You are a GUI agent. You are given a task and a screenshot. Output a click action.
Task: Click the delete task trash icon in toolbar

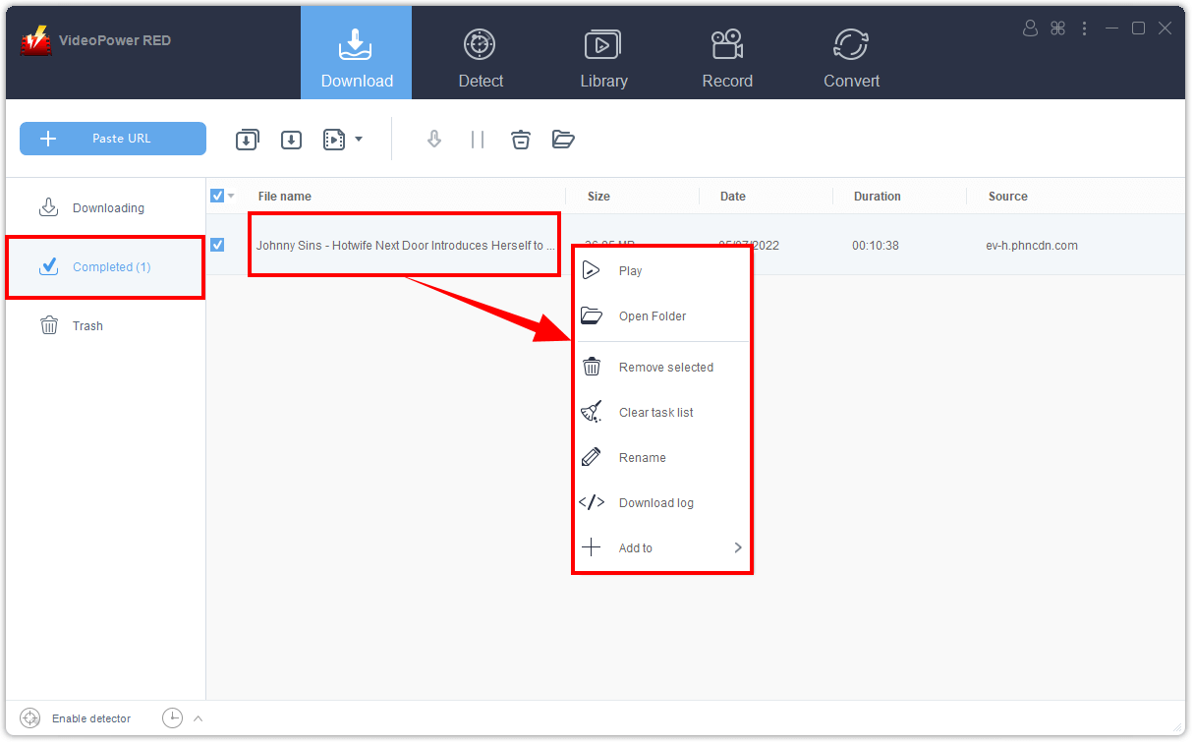coord(521,140)
